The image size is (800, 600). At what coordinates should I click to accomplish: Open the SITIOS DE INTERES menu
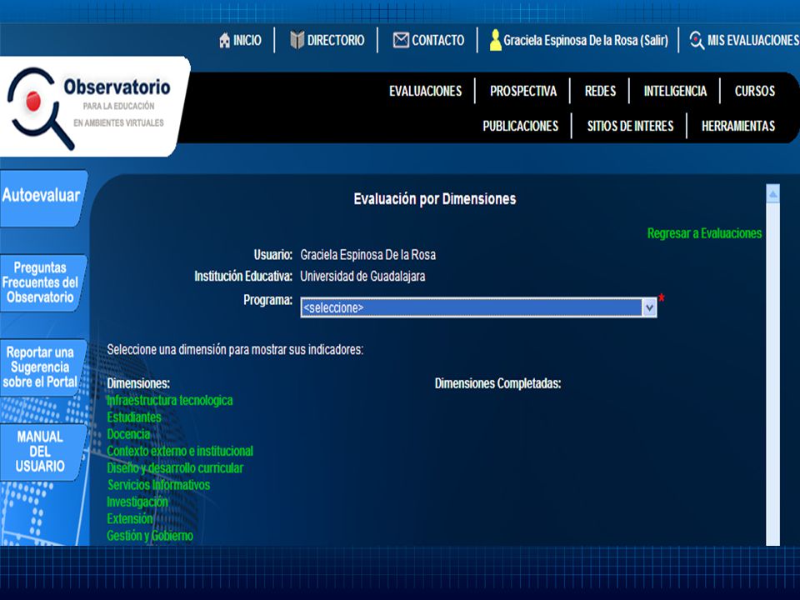pyautogui.click(x=630, y=126)
